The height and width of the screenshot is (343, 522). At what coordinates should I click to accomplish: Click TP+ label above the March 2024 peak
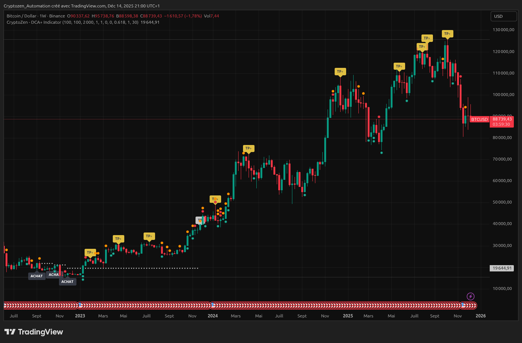(248, 148)
